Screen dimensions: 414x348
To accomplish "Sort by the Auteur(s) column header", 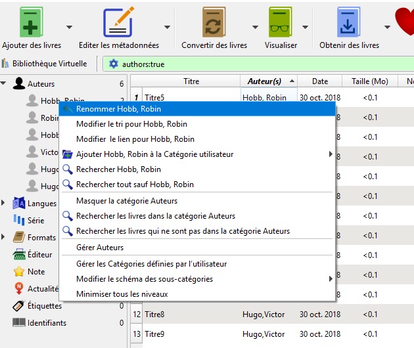I will click(269, 81).
